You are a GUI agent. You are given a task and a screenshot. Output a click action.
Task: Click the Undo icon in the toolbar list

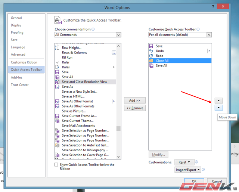pos(151,51)
